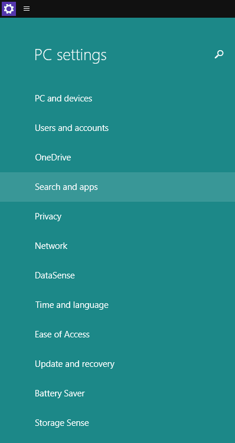Go to Privacy settings
This screenshot has height=443, width=235.
click(x=117, y=216)
